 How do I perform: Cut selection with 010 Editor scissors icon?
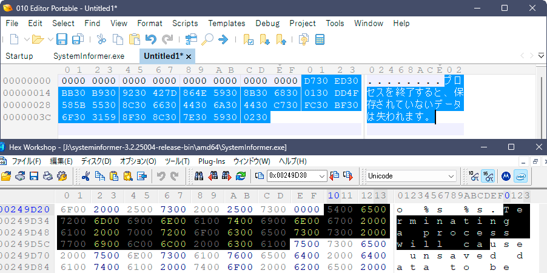(x=101, y=39)
